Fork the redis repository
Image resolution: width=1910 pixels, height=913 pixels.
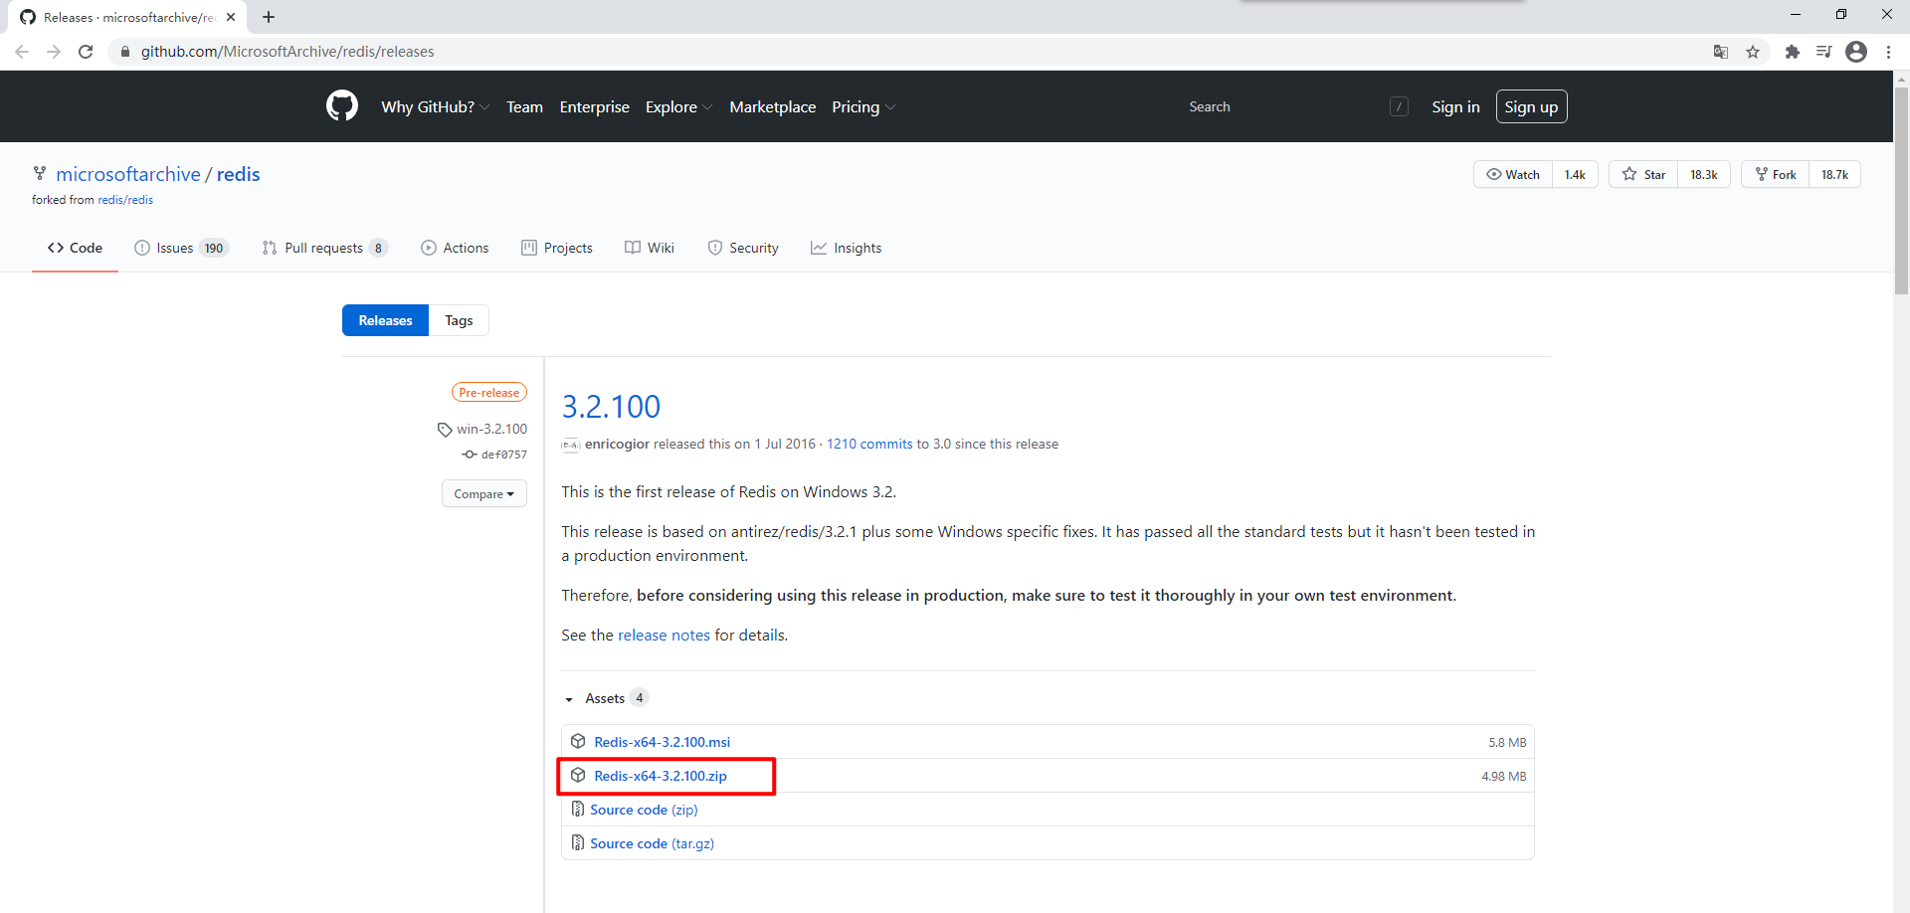tap(1775, 174)
